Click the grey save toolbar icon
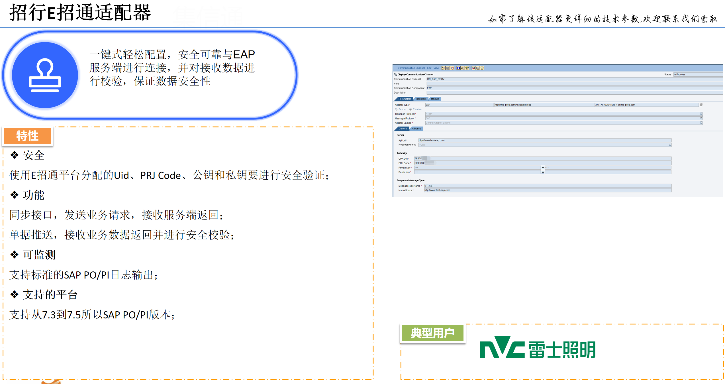The width and height of the screenshot is (725, 384). (448, 68)
